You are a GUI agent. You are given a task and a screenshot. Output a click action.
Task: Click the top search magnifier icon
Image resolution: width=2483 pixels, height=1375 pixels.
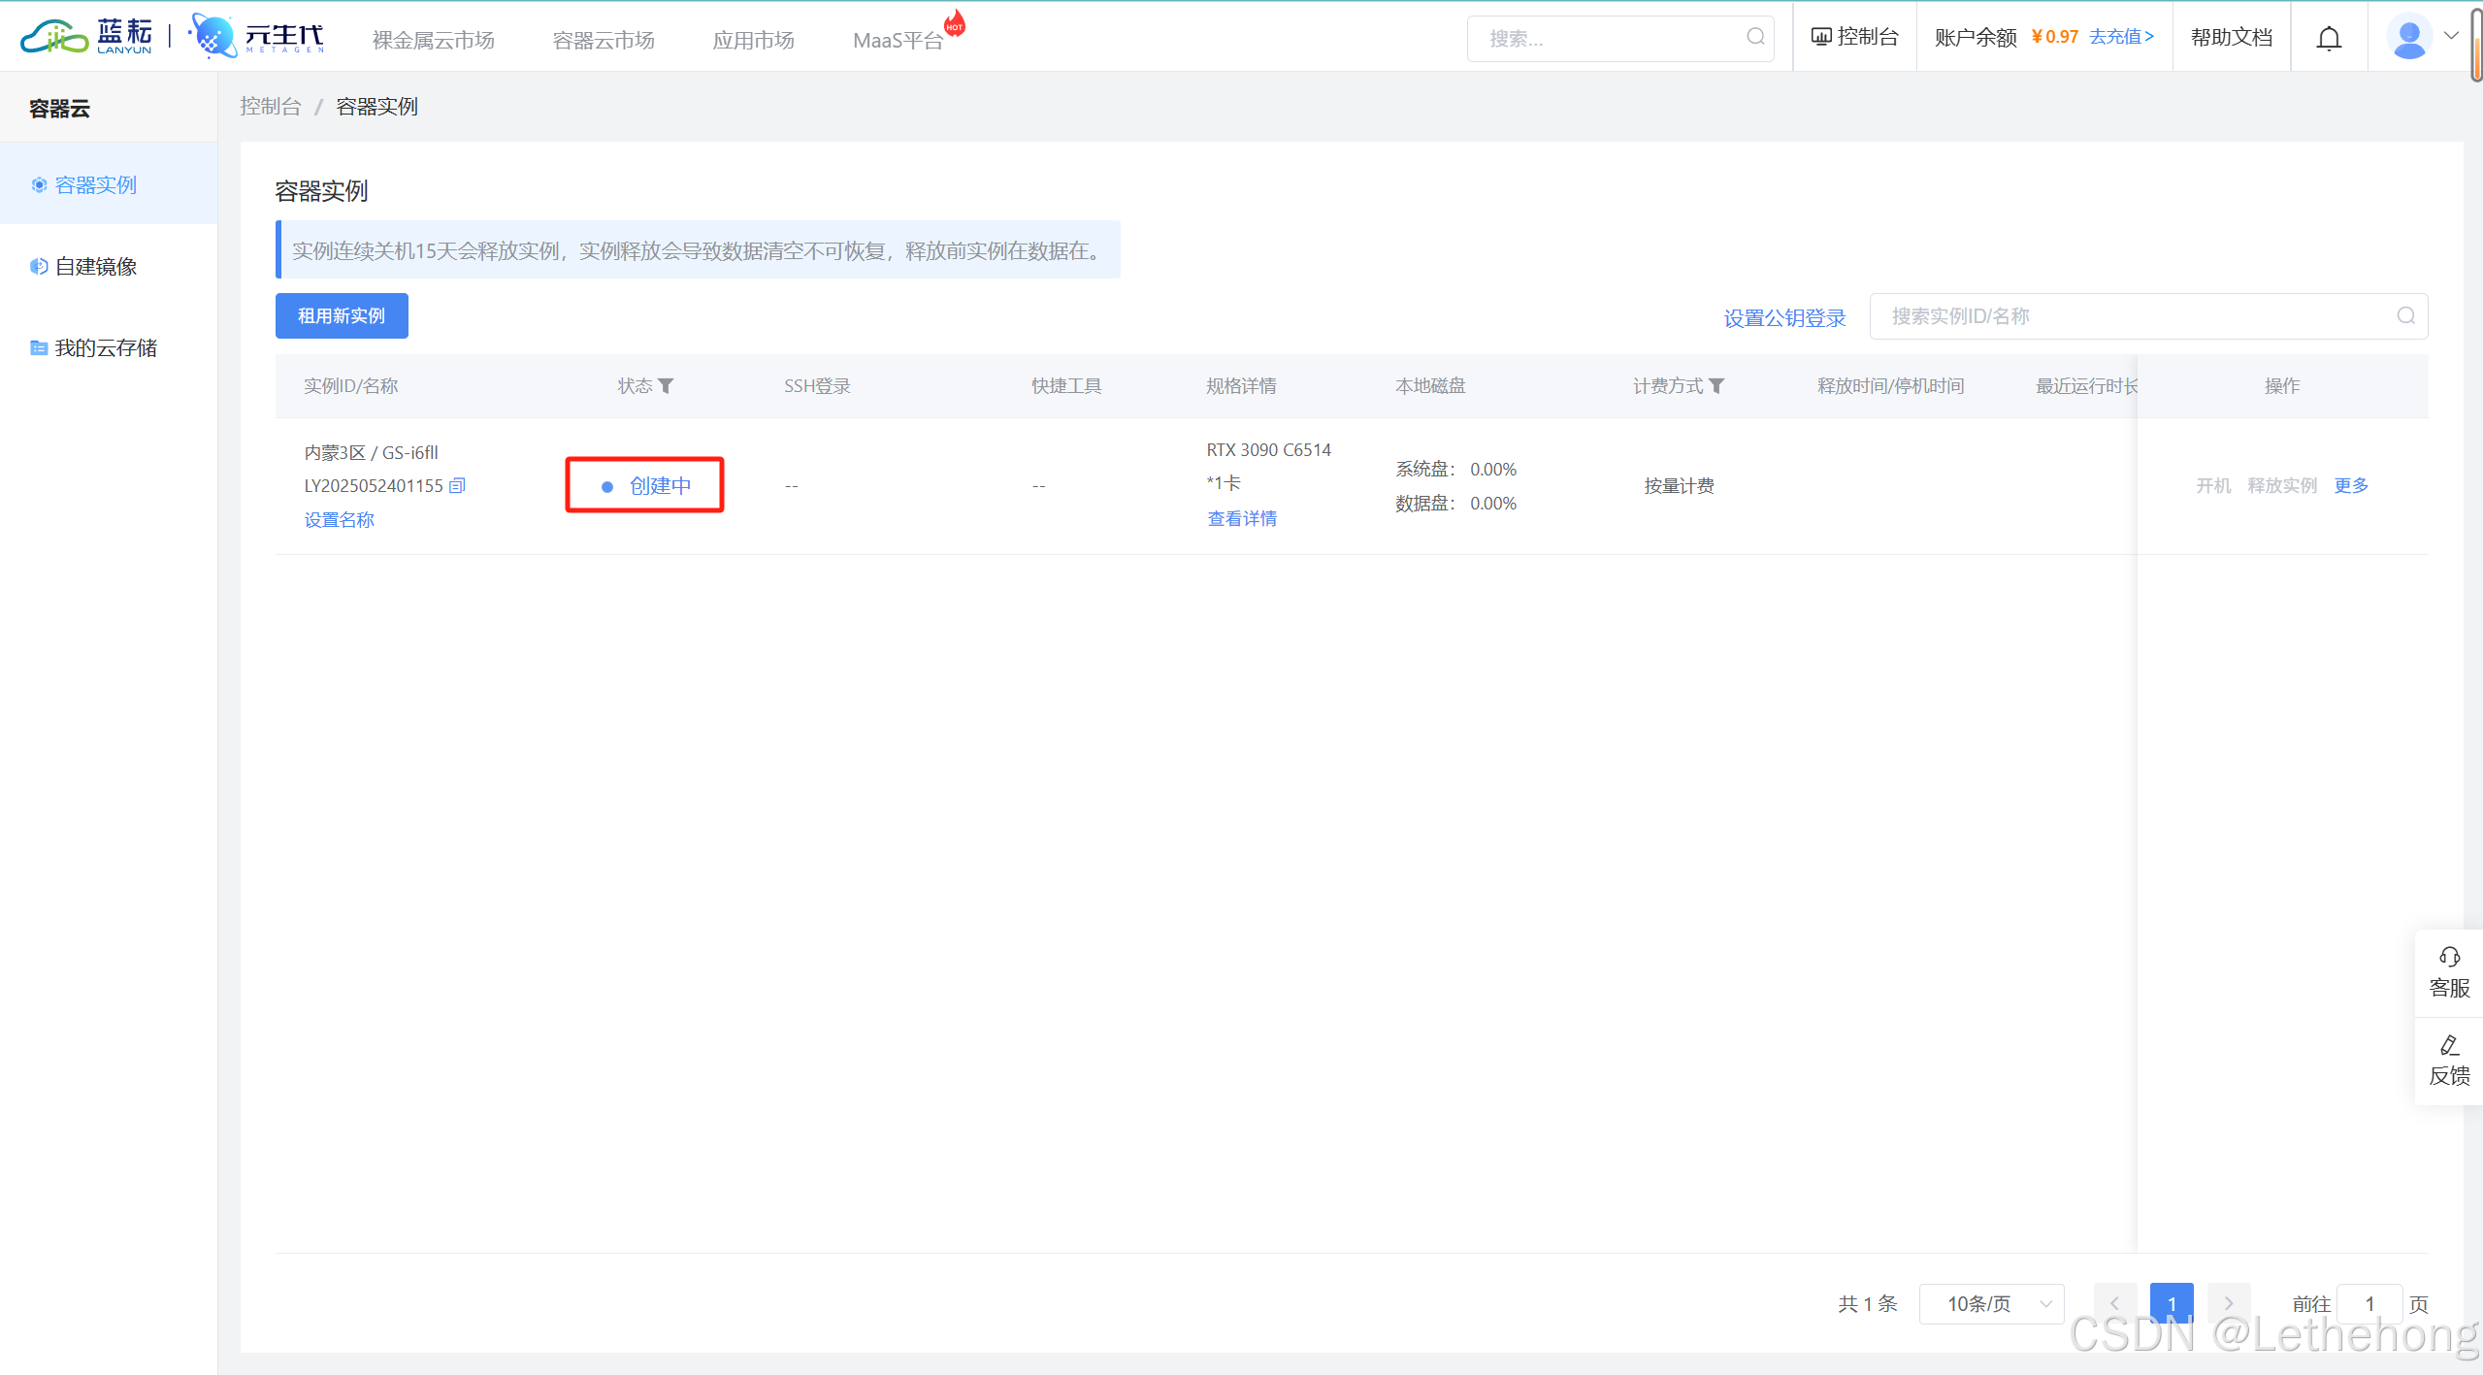click(x=1755, y=37)
